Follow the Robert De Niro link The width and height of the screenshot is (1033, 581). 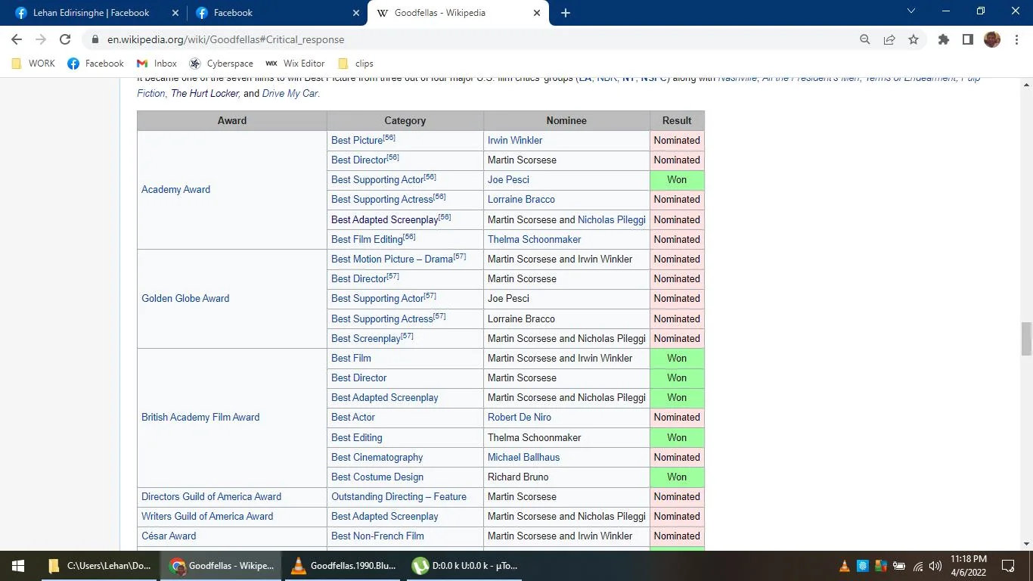(520, 418)
